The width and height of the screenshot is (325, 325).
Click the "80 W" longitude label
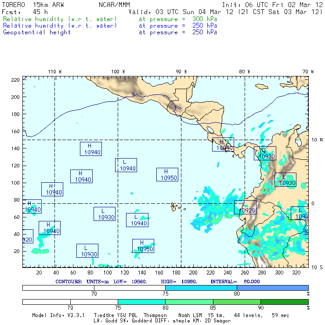click(x=244, y=72)
